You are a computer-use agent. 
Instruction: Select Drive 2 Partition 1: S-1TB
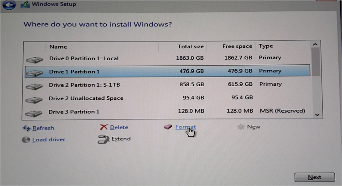[x=167, y=85]
